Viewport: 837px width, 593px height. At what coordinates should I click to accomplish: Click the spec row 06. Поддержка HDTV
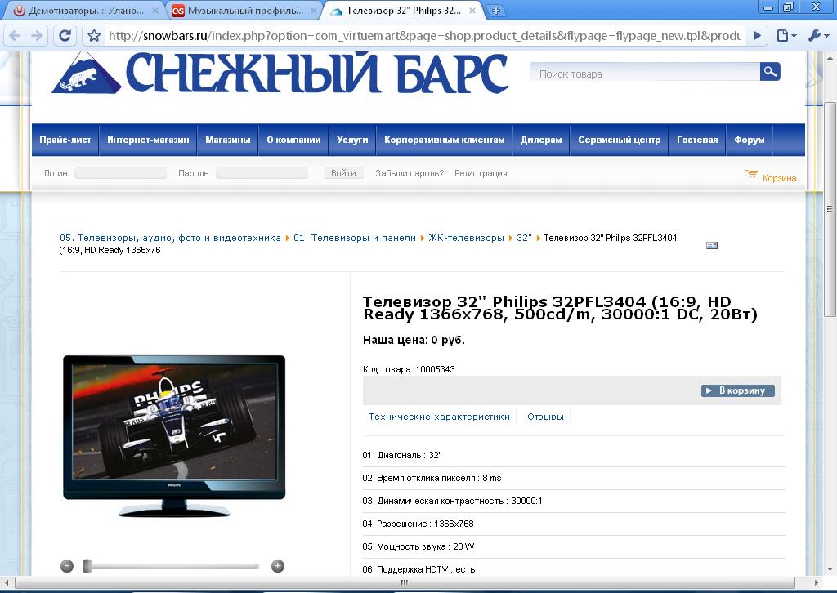click(x=573, y=569)
